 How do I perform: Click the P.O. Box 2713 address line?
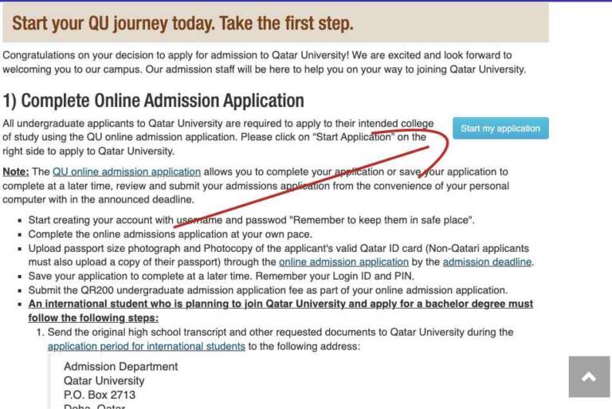click(x=100, y=395)
